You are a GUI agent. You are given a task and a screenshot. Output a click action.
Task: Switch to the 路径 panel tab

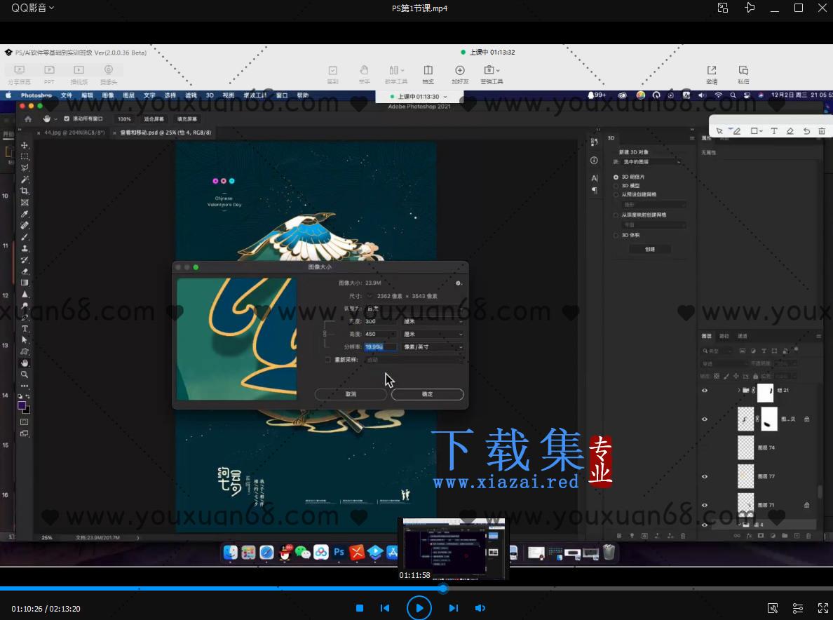pos(724,336)
